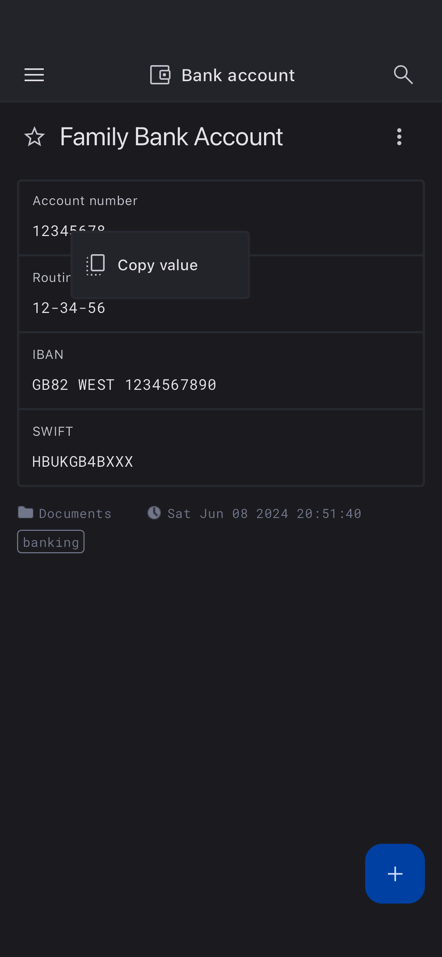Tap the Account number field label
This screenshot has height=957, width=442.
[x=85, y=201]
